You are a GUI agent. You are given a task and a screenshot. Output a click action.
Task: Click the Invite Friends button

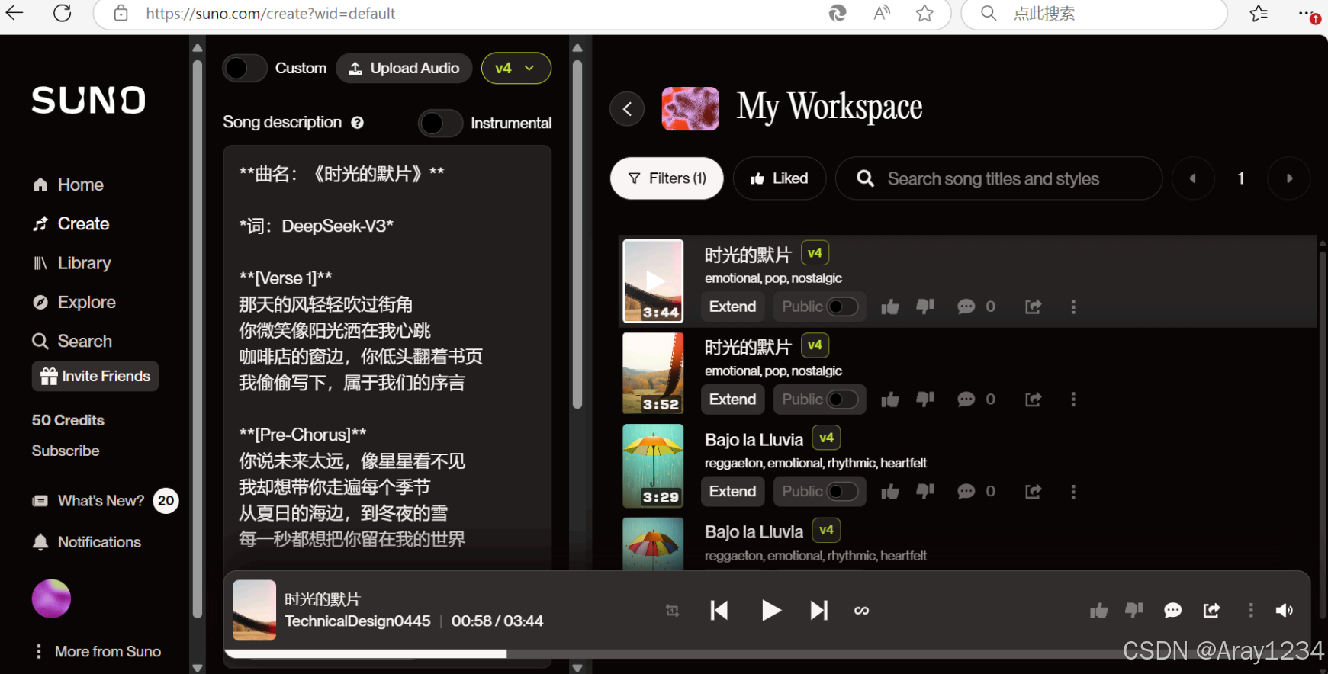pos(95,376)
